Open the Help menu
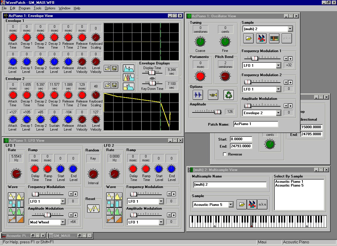Image resolution: width=337 pixels, height=246 pixels. click(77, 8)
